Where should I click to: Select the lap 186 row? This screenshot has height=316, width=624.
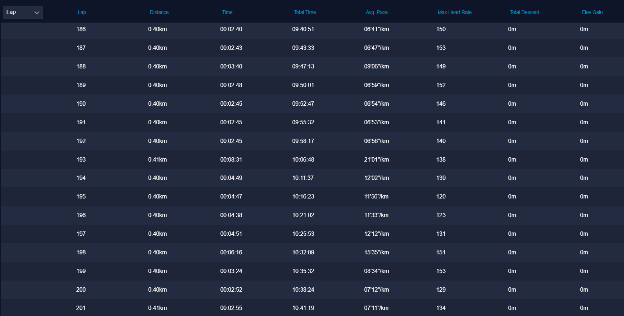click(81, 29)
